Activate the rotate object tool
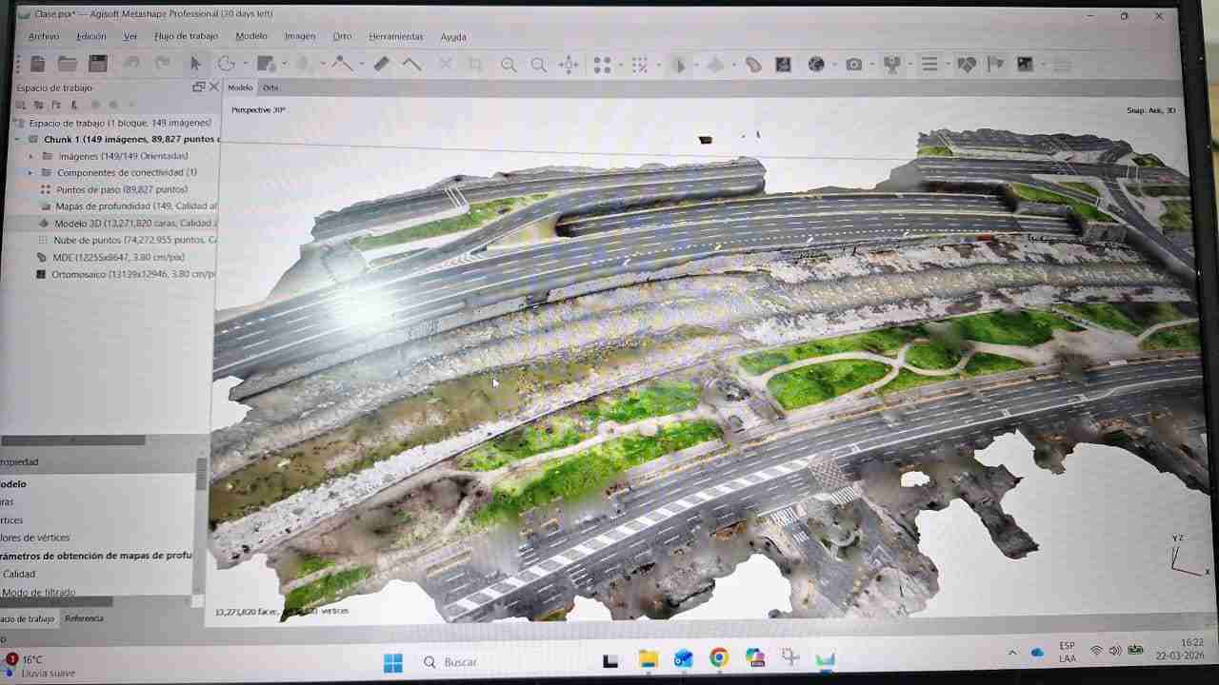Image resolution: width=1219 pixels, height=685 pixels. (225, 64)
